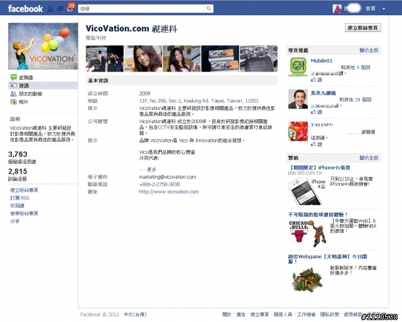Open http://www.vicovation.com website link
Screen dimensions: 402x322
[169, 191]
